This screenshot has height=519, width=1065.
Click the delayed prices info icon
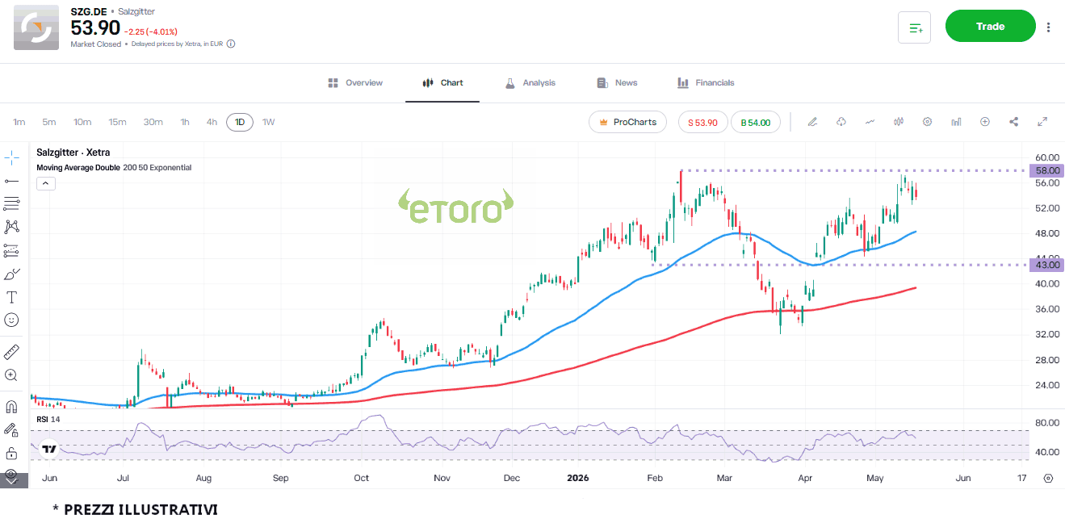tap(231, 44)
